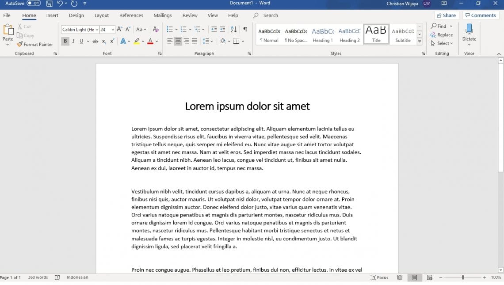Screen dimensions: 504x285
Task: Apply the Heading 1 style
Action: 322,34
